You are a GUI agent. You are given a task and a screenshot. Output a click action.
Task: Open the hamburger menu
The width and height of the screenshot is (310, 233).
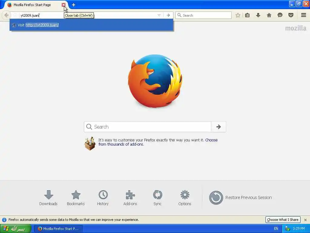coord(304,15)
